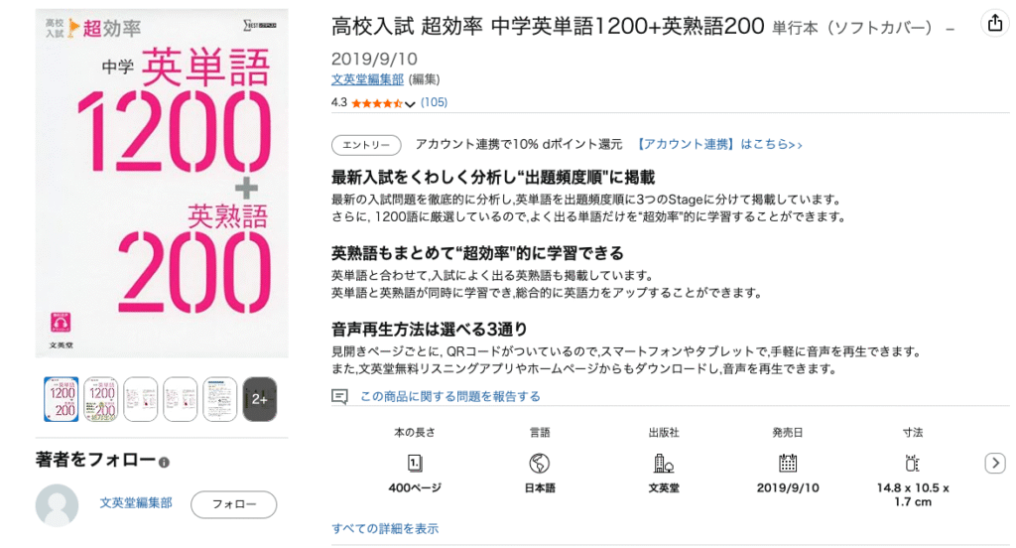Click the publisher building icon

664,463
